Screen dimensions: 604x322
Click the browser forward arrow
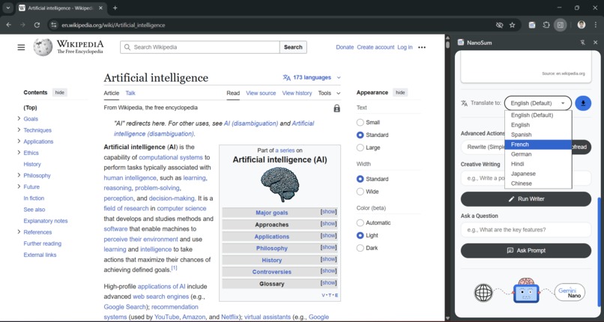click(22, 25)
